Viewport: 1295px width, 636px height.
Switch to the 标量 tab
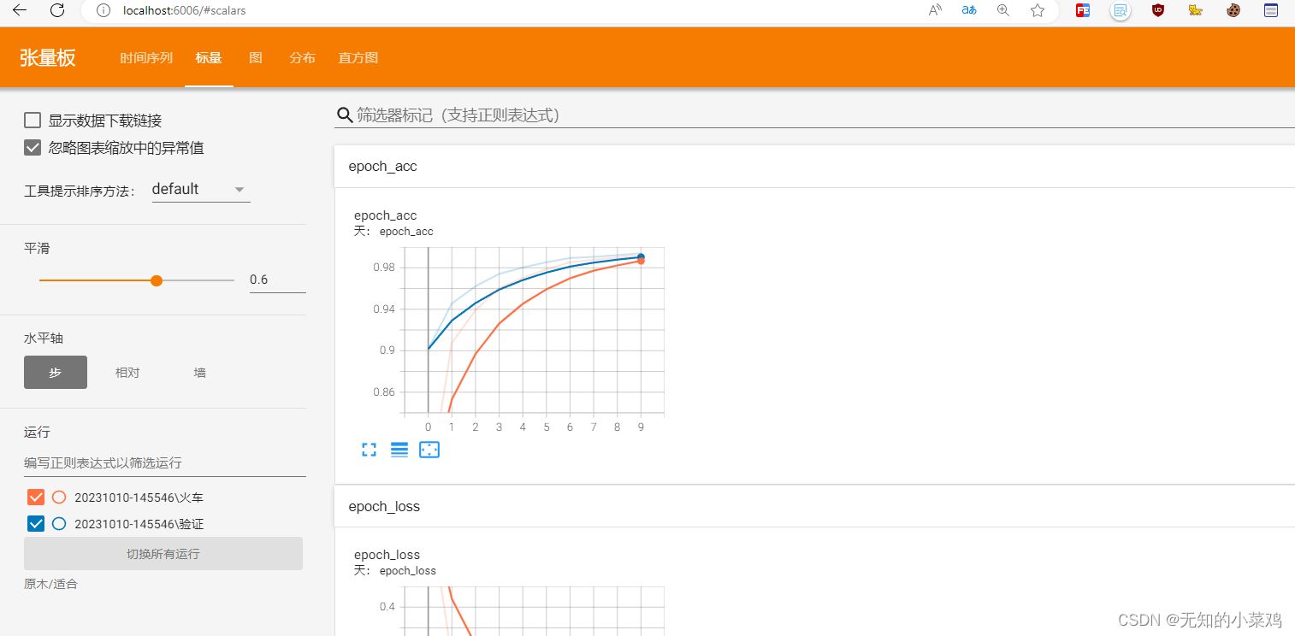pos(209,57)
